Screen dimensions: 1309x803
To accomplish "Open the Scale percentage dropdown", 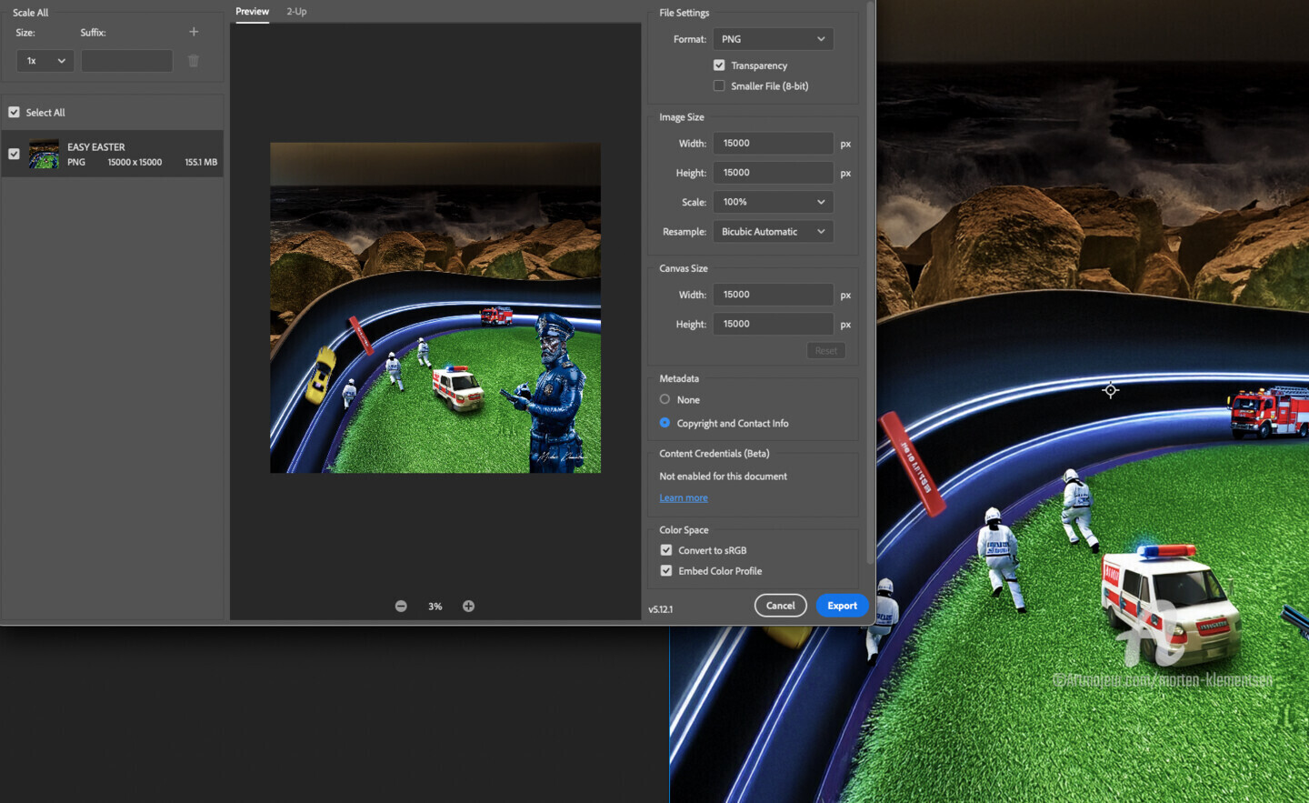I will click(x=773, y=202).
